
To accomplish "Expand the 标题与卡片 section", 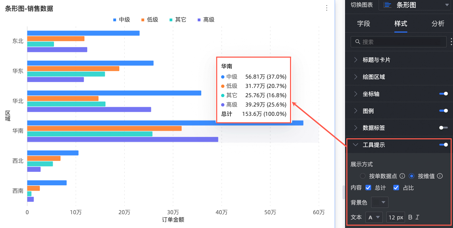I will [x=376, y=60].
